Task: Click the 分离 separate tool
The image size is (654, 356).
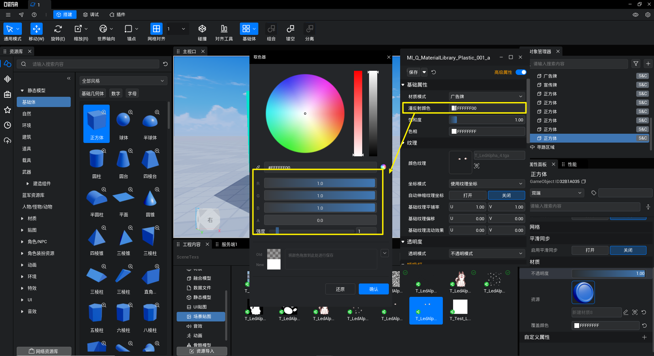Action: [310, 32]
